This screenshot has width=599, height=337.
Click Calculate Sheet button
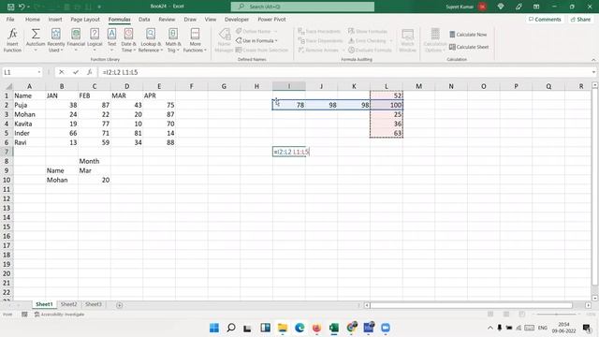click(469, 47)
